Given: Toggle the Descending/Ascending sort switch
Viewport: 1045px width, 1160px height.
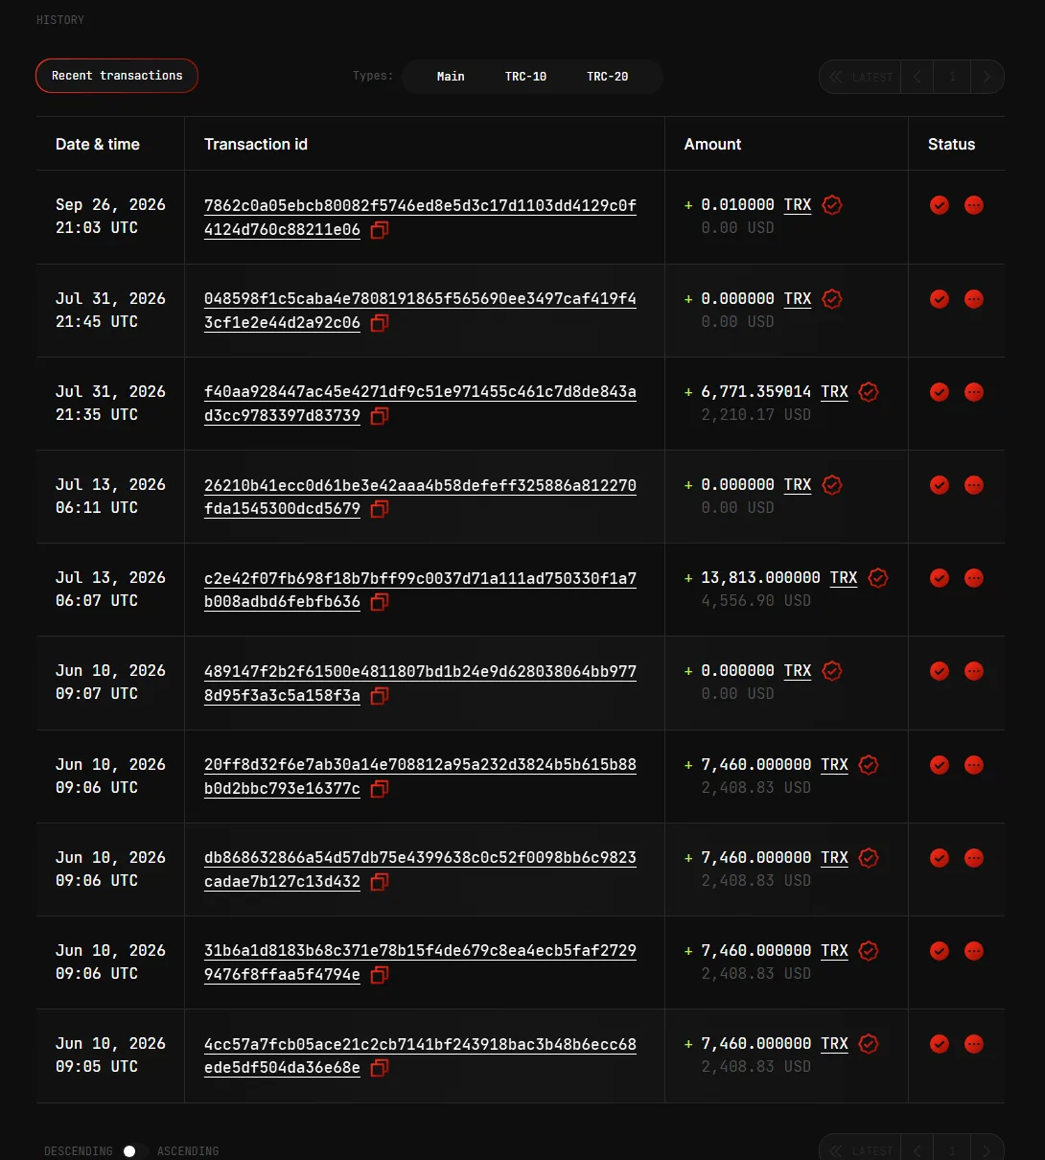Looking at the screenshot, I should (x=134, y=1150).
